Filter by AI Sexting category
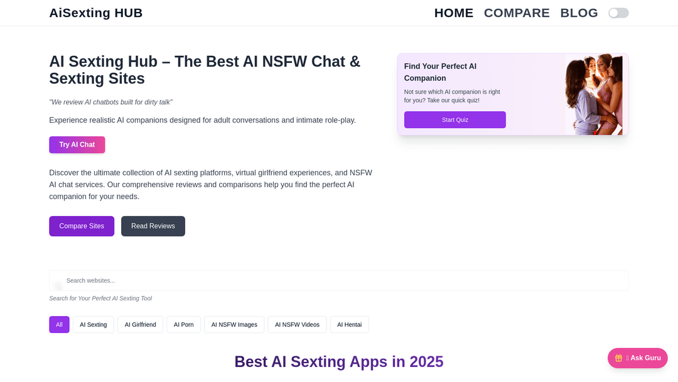The image size is (678, 382). coord(94,324)
